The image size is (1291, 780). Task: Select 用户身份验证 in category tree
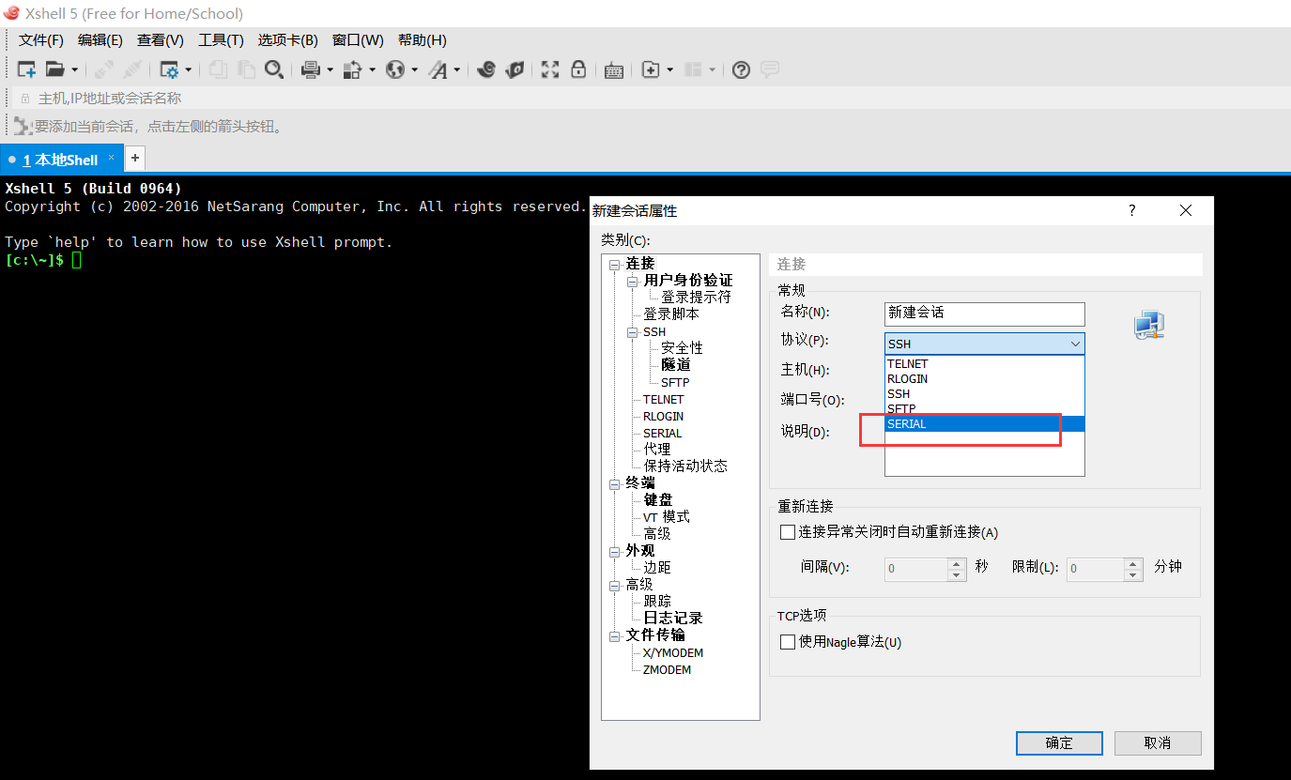pyautogui.click(x=688, y=281)
